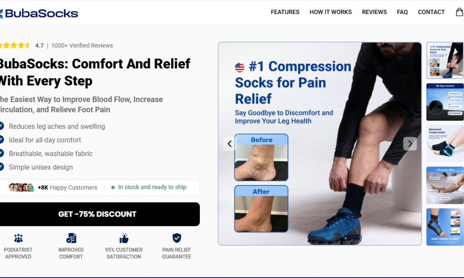Click the US flag icon in banner
This screenshot has height=278, width=464.
(x=240, y=68)
